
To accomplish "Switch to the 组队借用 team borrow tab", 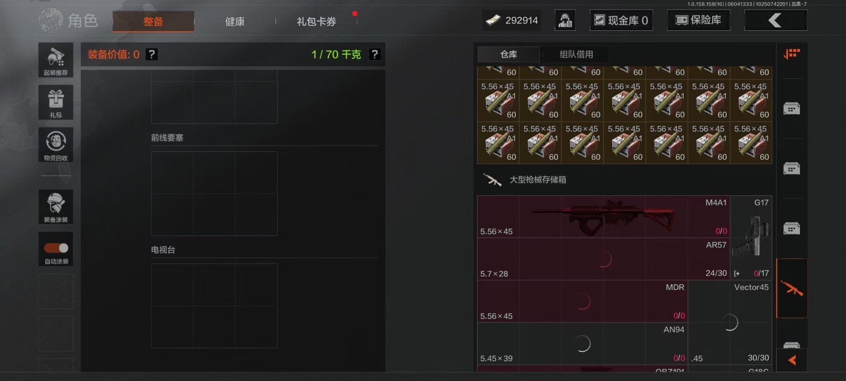I will pos(576,55).
